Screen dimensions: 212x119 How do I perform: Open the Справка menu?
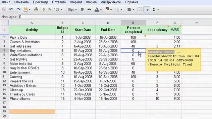click(x=132, y=2)
